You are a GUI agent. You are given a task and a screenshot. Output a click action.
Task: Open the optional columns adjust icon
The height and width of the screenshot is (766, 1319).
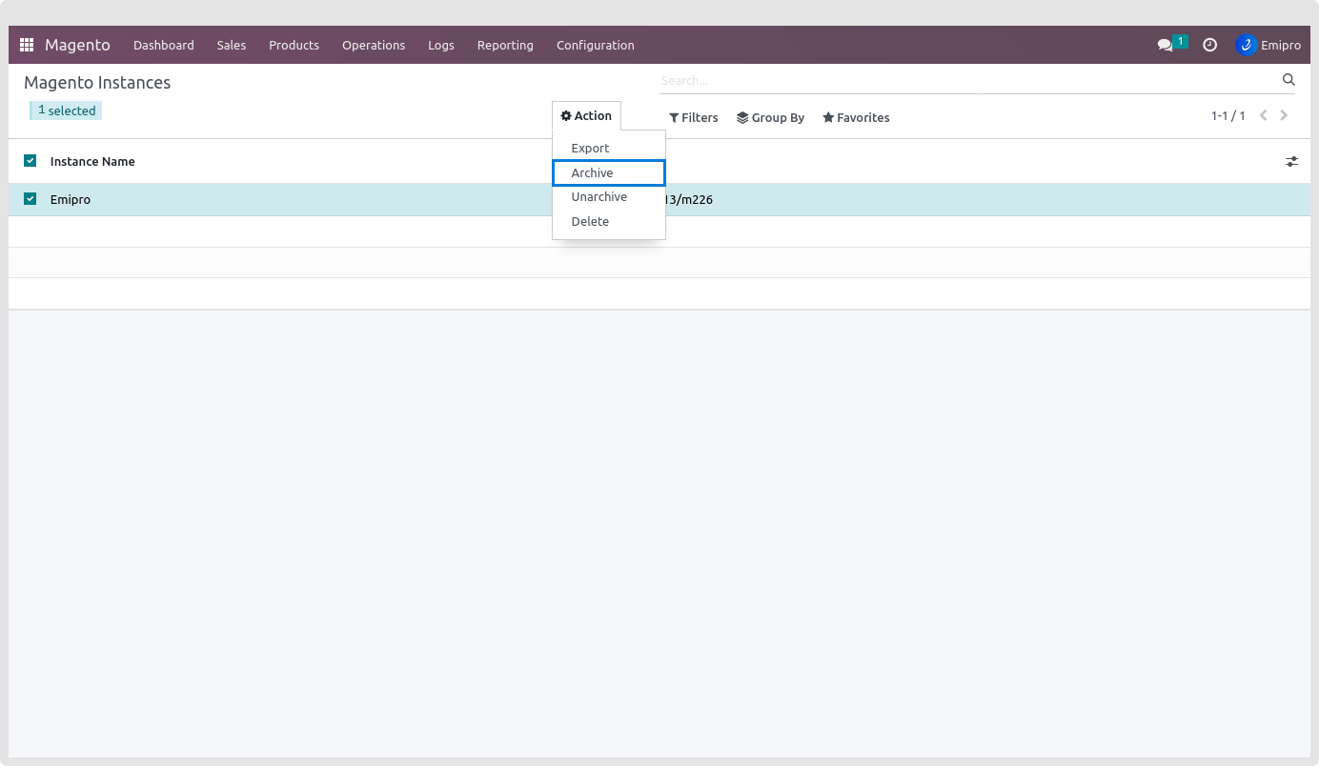1291,162
